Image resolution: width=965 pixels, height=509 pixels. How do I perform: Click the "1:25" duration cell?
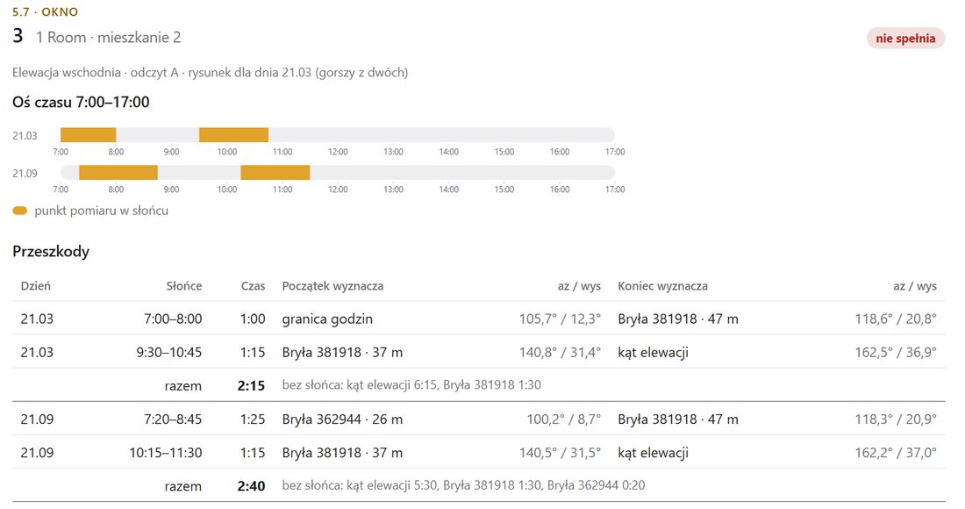click(253, 419)
